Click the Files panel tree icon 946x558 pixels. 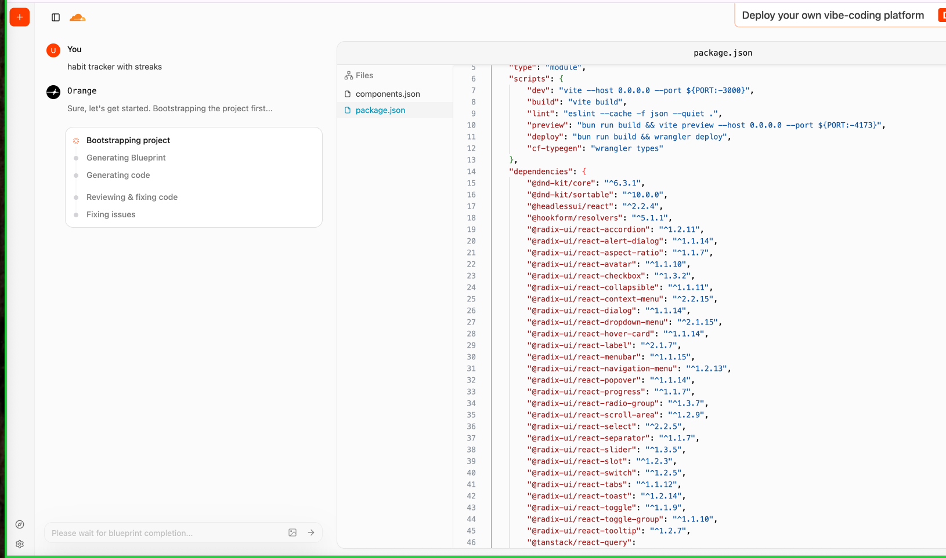tap(348, 75)
